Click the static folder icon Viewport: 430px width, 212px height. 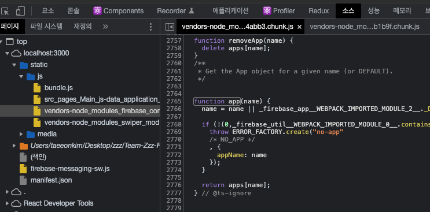24,65
